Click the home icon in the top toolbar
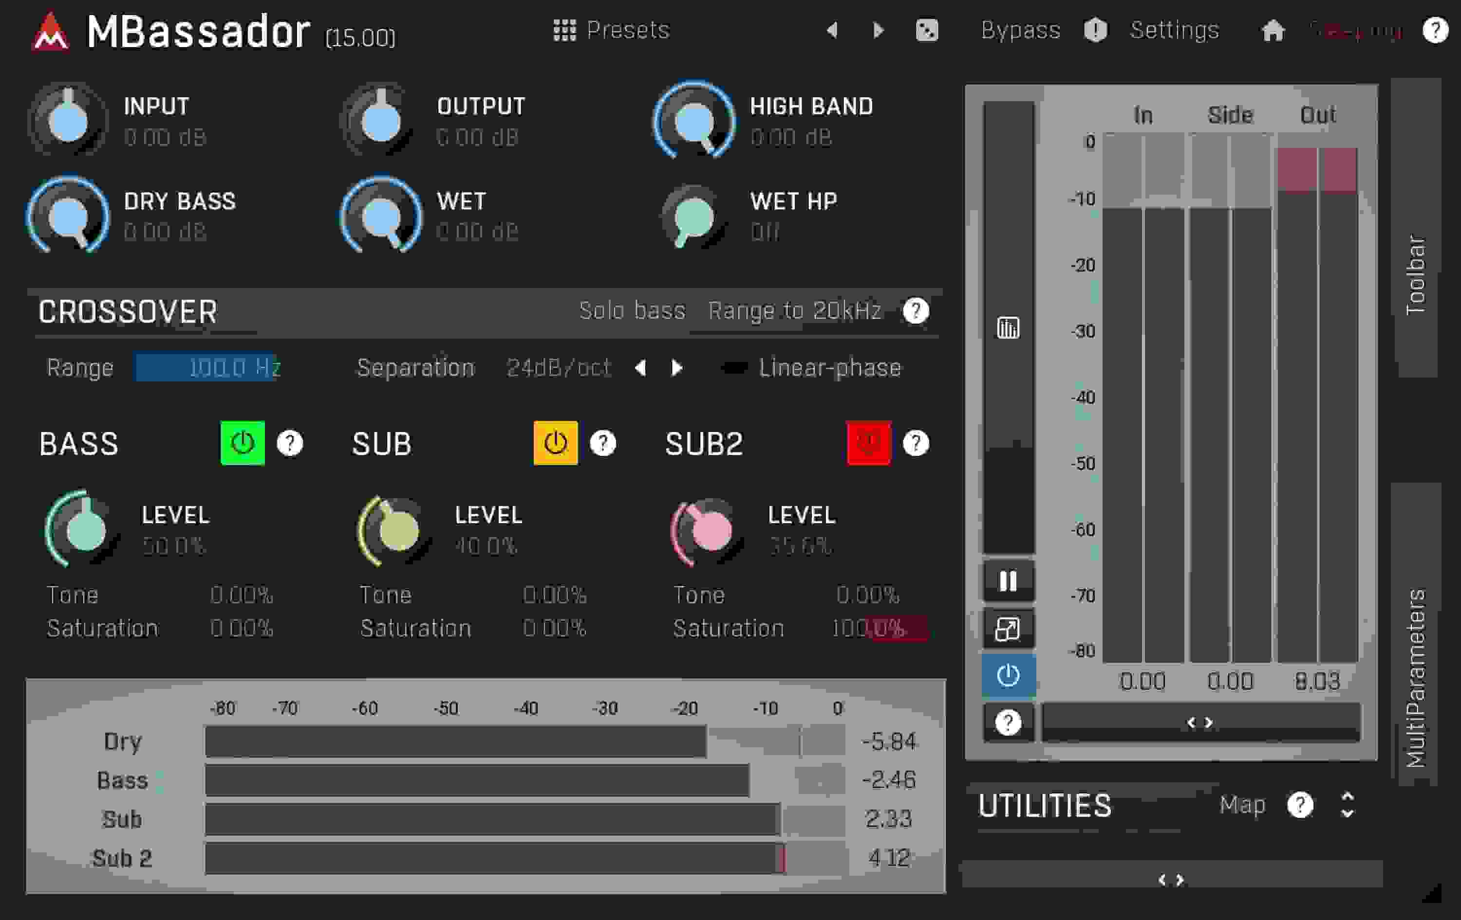This screenshot has width=1461, height=920. pos(1274,30)
